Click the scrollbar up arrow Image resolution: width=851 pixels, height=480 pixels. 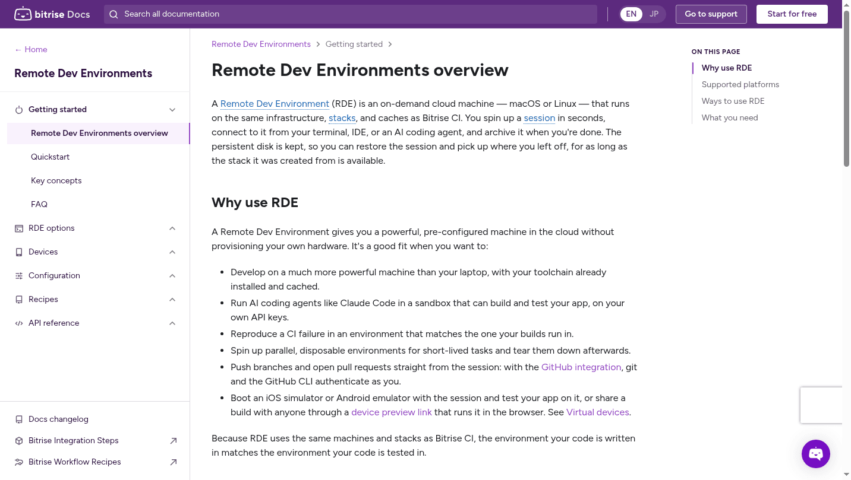coord(847,5)
